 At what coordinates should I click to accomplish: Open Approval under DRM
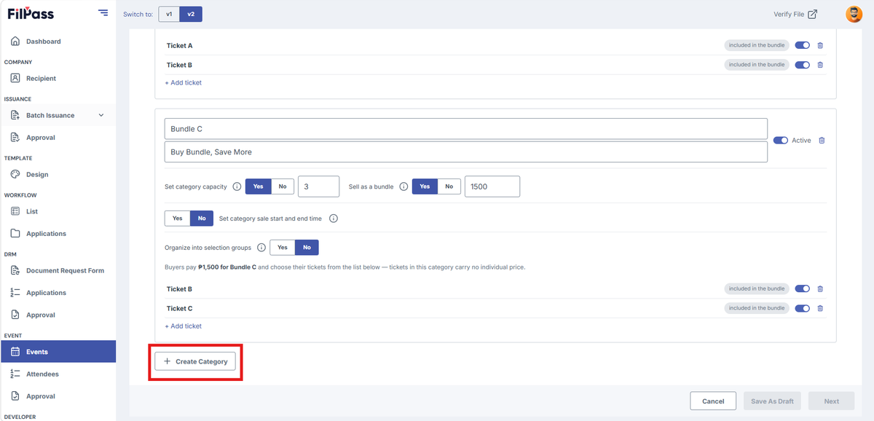(x=41, y=315)
